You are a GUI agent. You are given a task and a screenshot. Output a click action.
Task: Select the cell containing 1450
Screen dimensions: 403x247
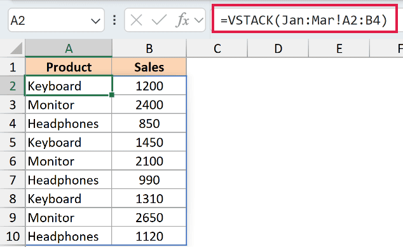coord(149,142)
